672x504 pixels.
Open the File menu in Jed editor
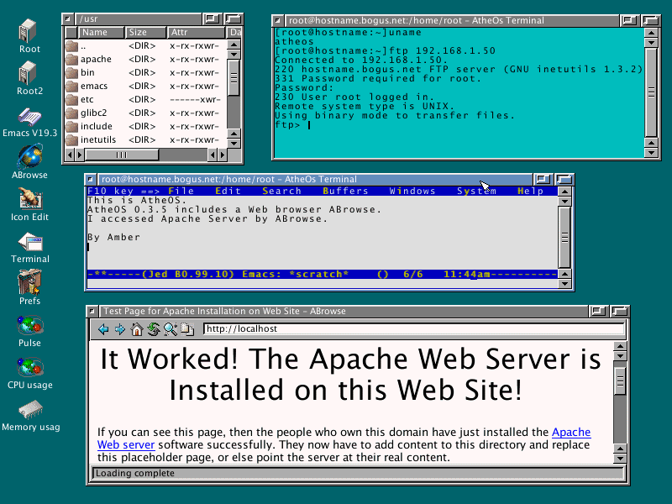pos(181,192)
